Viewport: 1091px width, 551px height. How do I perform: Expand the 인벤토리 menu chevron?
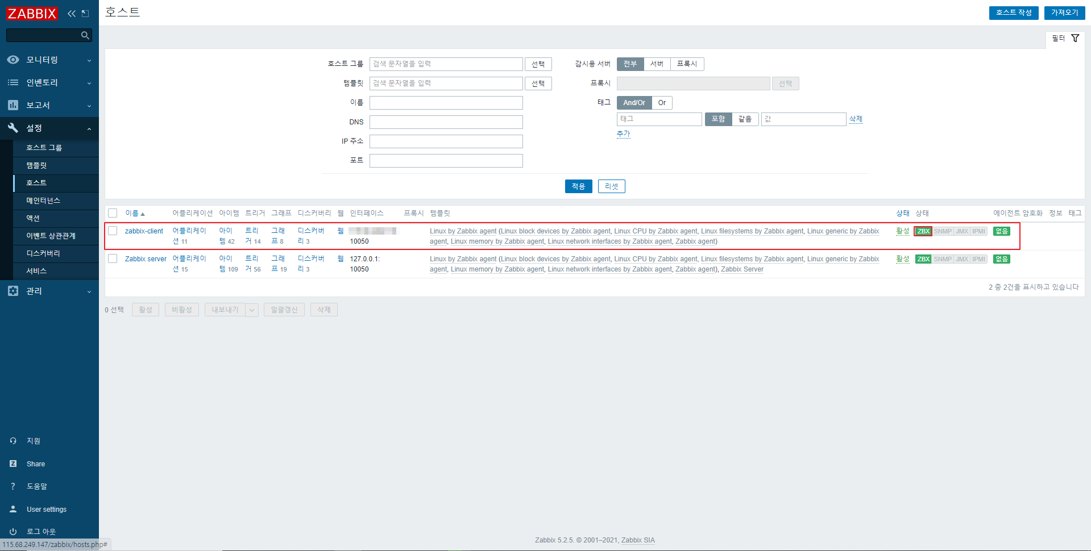tap(89, 83)
